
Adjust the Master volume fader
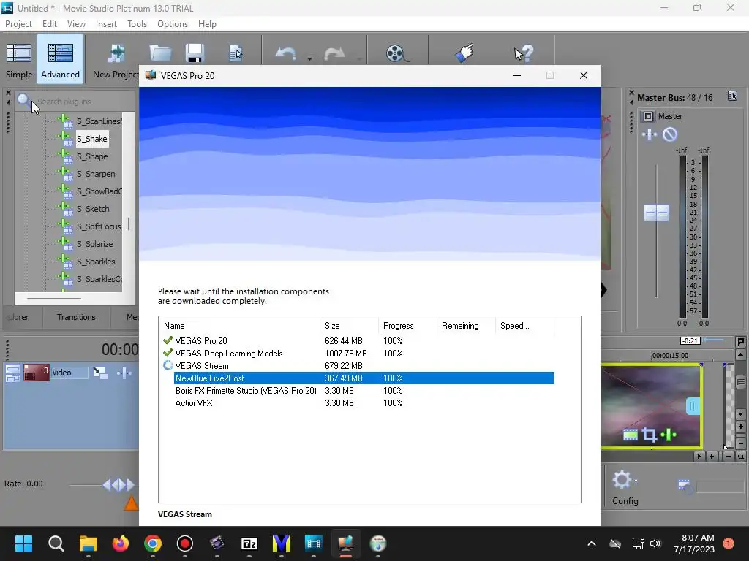656,213
